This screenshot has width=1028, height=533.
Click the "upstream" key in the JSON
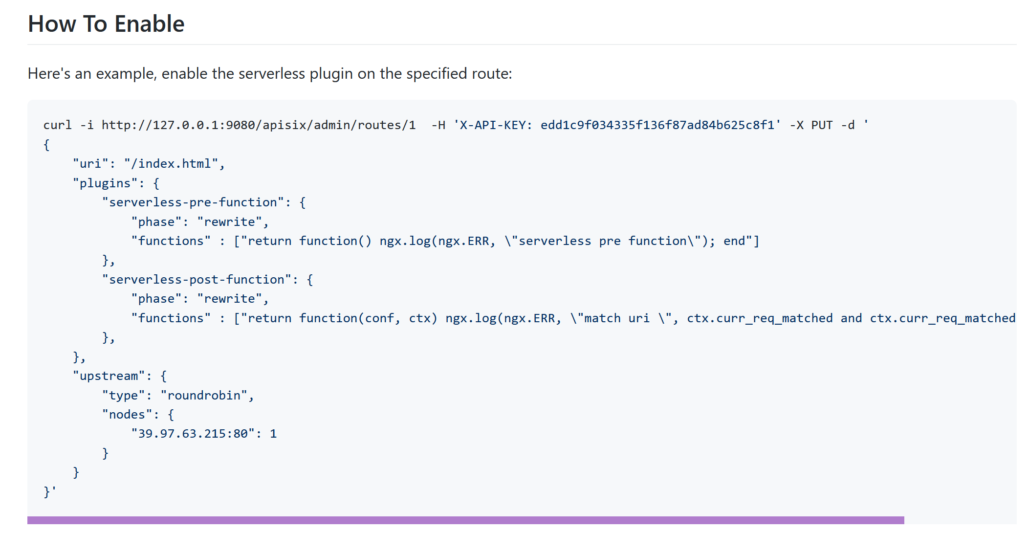point(109,376)
